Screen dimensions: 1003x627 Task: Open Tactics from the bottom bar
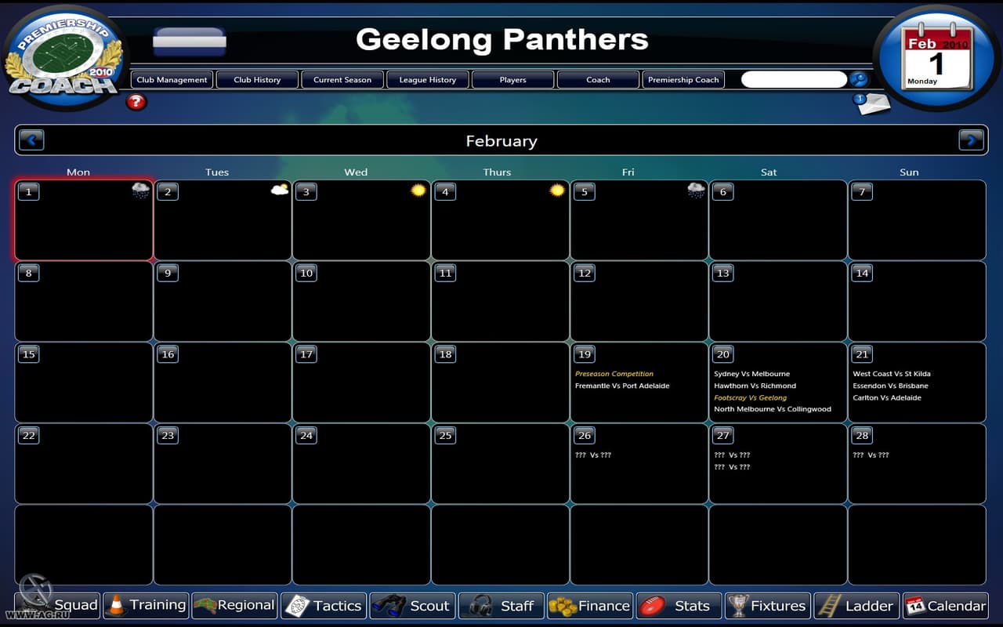[324, 605]
